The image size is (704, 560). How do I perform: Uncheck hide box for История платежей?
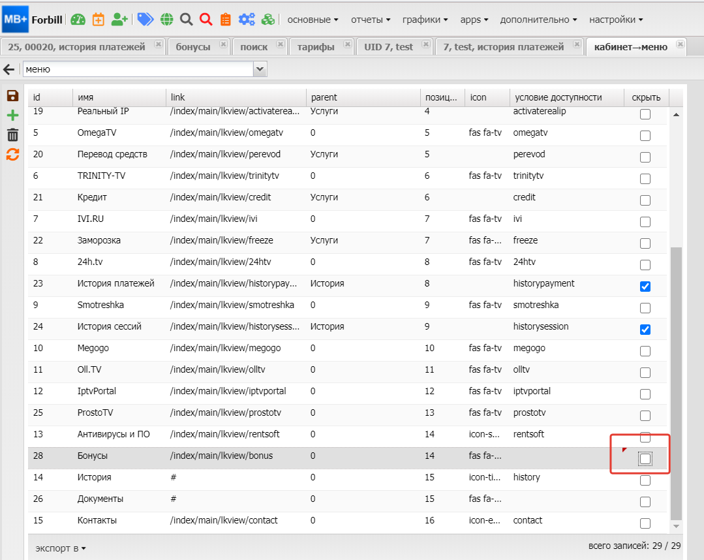click(x=645, y=287)
